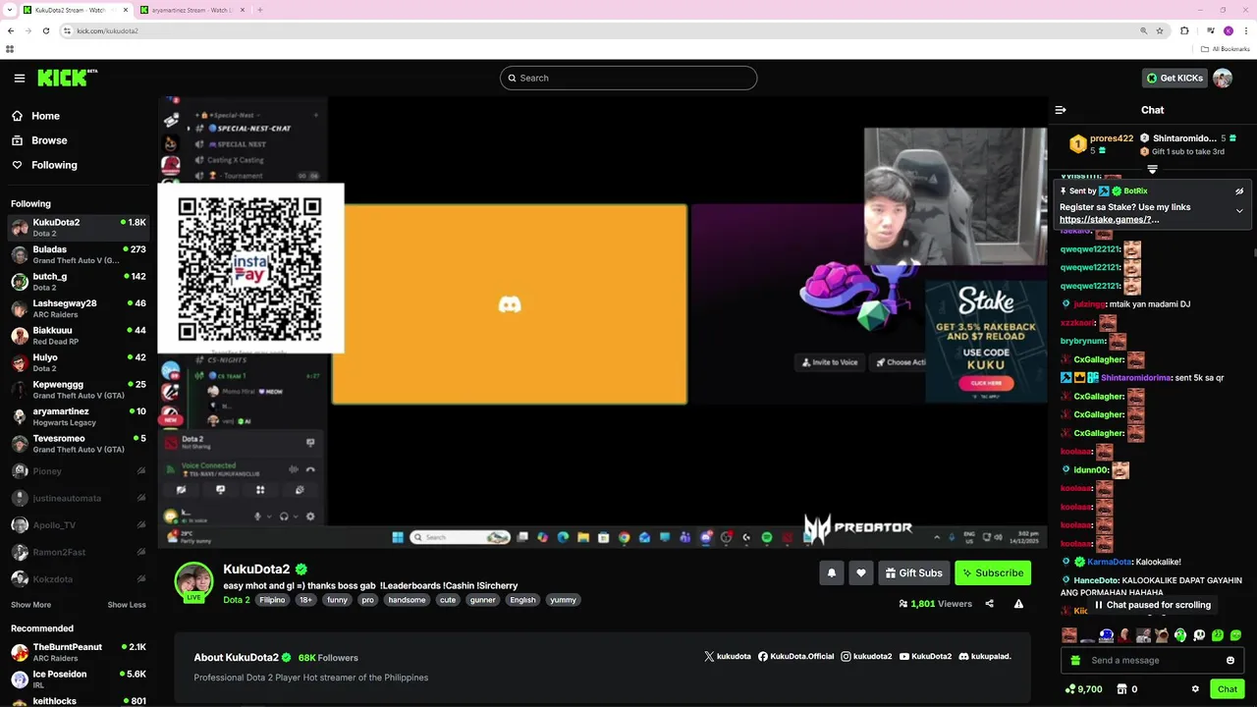Open the chat shop icon
The image size is (1257, 707).
(x=1128, y=689)
